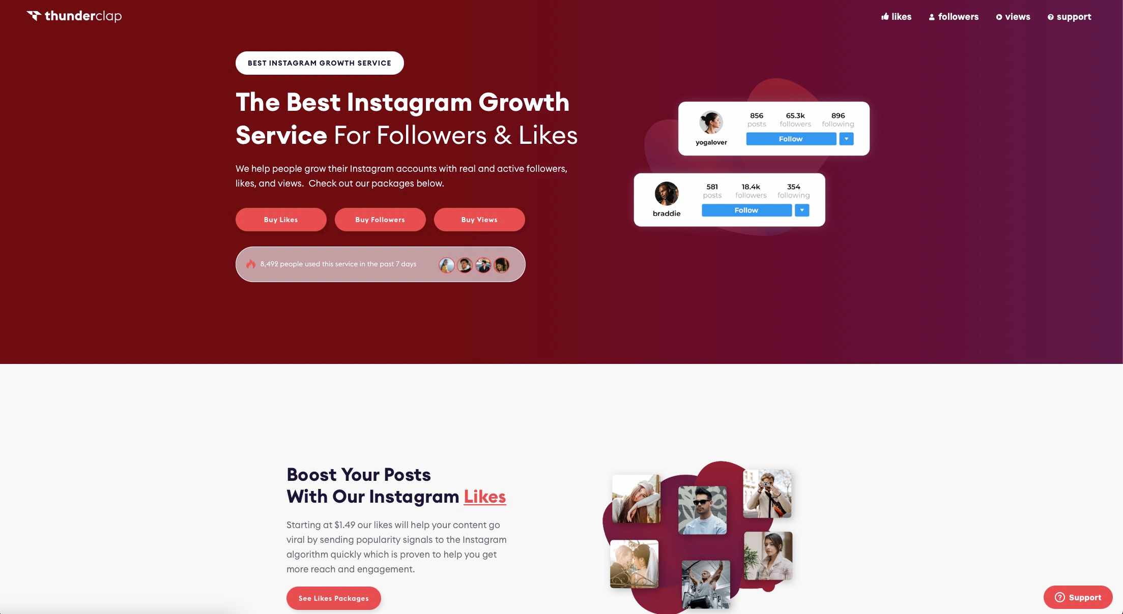Screen dimensions: 1123x614
Task: Open the likes navigation menu item
Action: 896,16
